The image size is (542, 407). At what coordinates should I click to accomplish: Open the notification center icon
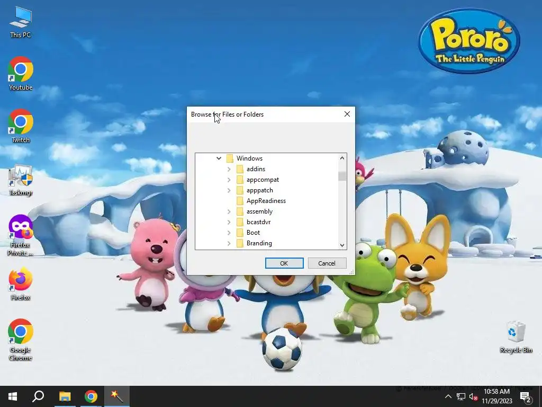(526, 396)
